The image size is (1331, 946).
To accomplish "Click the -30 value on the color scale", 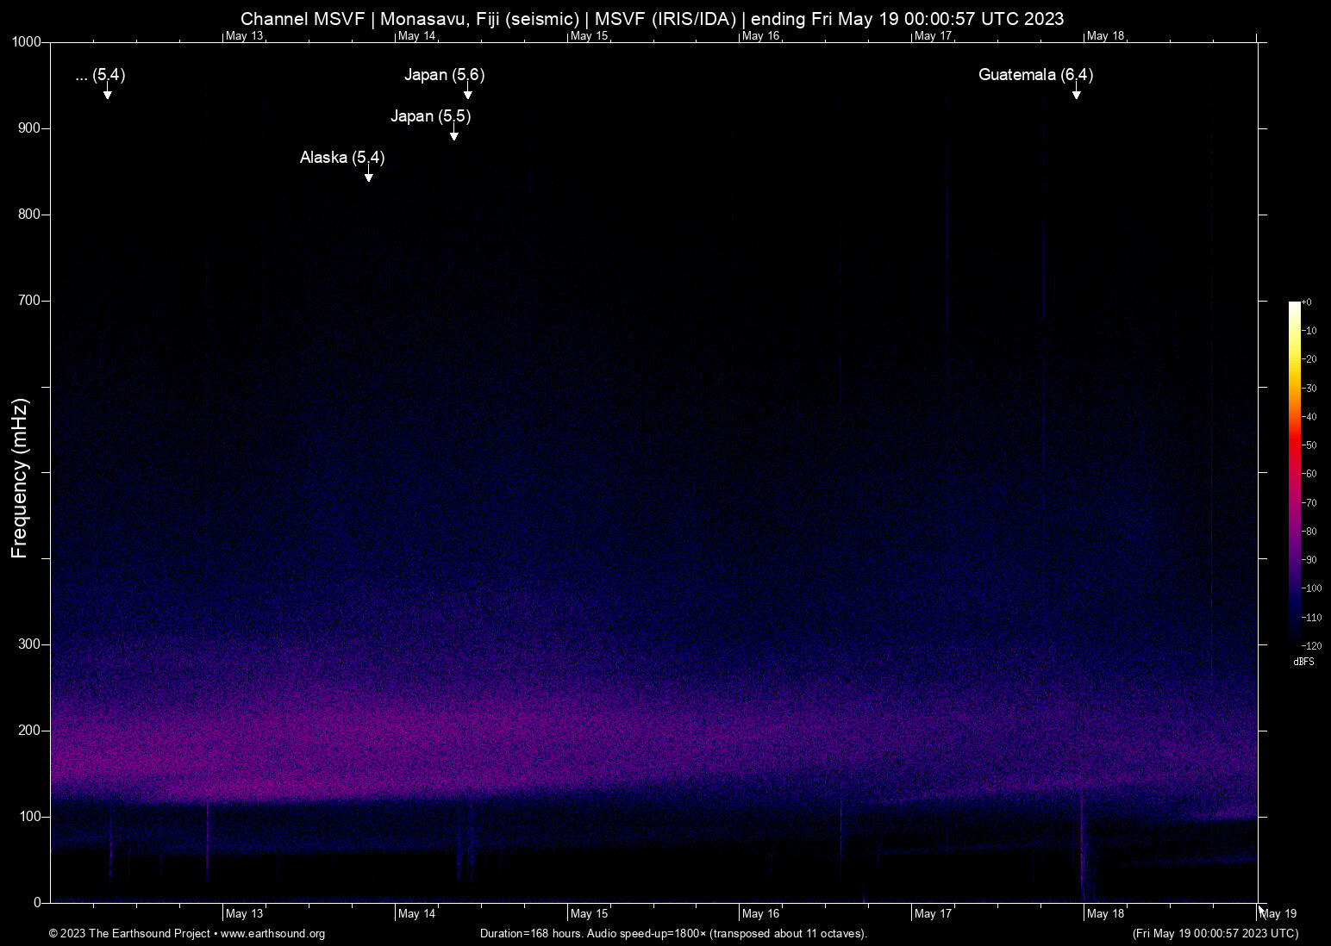I will coord(1309,389).
